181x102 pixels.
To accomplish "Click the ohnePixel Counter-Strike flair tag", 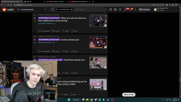I will (50, 60).
